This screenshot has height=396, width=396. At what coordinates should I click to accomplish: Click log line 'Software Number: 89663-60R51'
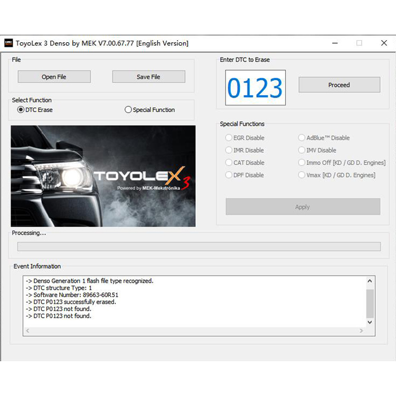(x=72, y=295)
